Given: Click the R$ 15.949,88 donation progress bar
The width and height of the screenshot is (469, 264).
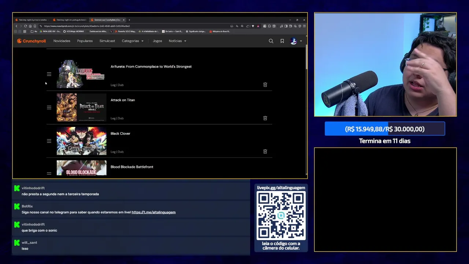Looking at the screenshot, I should coord(385,129).
